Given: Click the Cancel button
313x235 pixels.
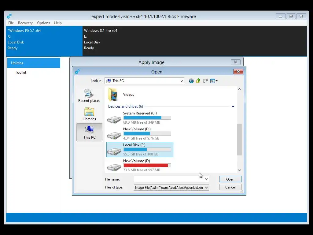Looking at the screenshot, I should 230,187.
